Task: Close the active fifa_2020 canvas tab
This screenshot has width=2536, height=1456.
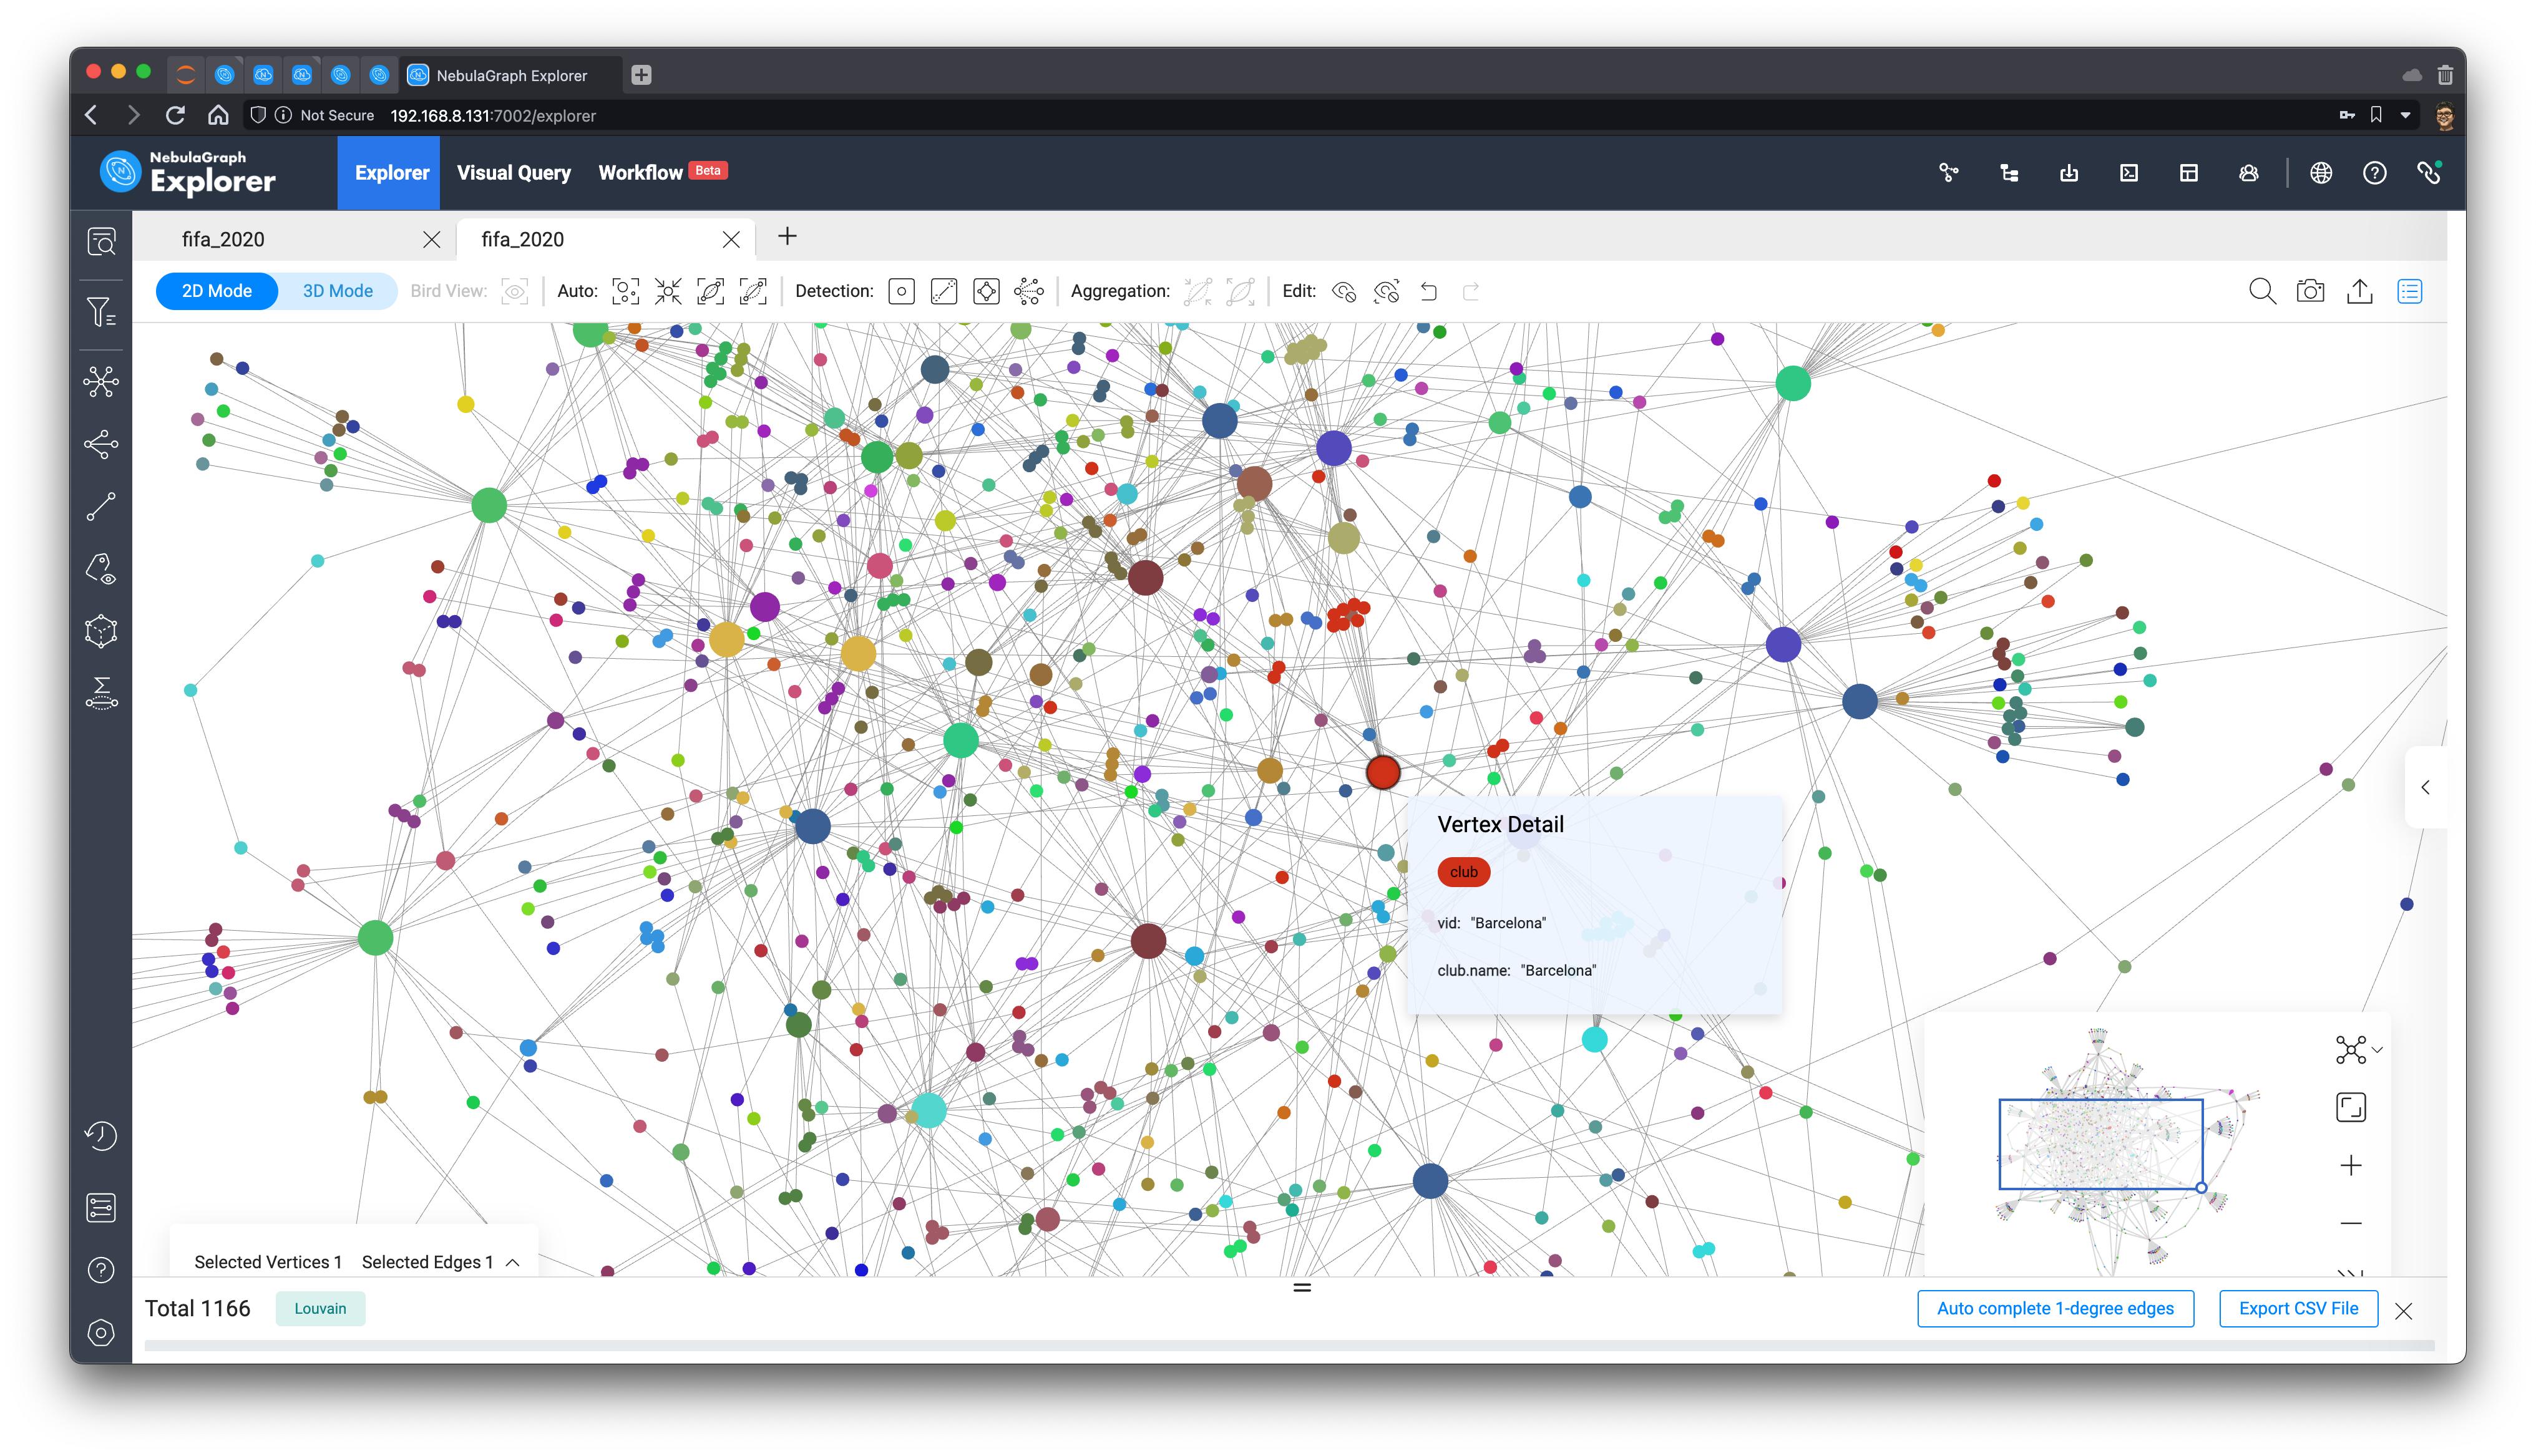Action: coord(732,240)
